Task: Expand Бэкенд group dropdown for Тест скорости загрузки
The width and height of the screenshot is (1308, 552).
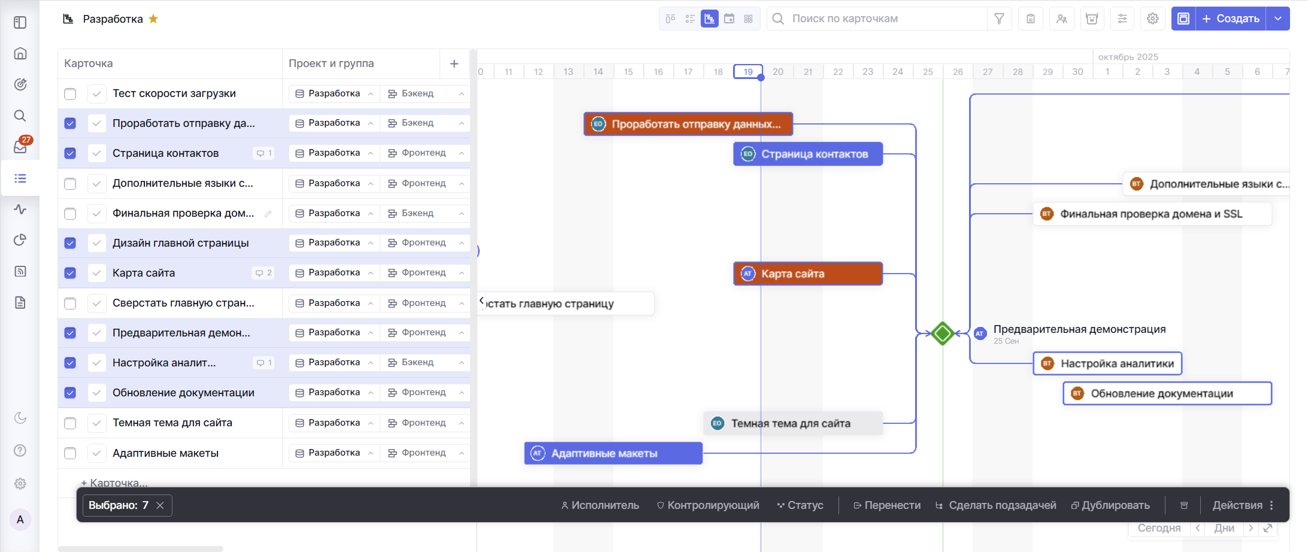Action: [461, 94]
